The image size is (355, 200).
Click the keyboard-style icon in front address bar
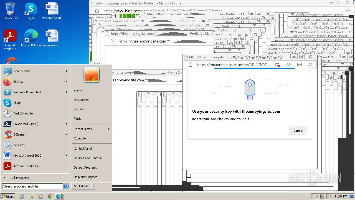click(x=299, y=65)
